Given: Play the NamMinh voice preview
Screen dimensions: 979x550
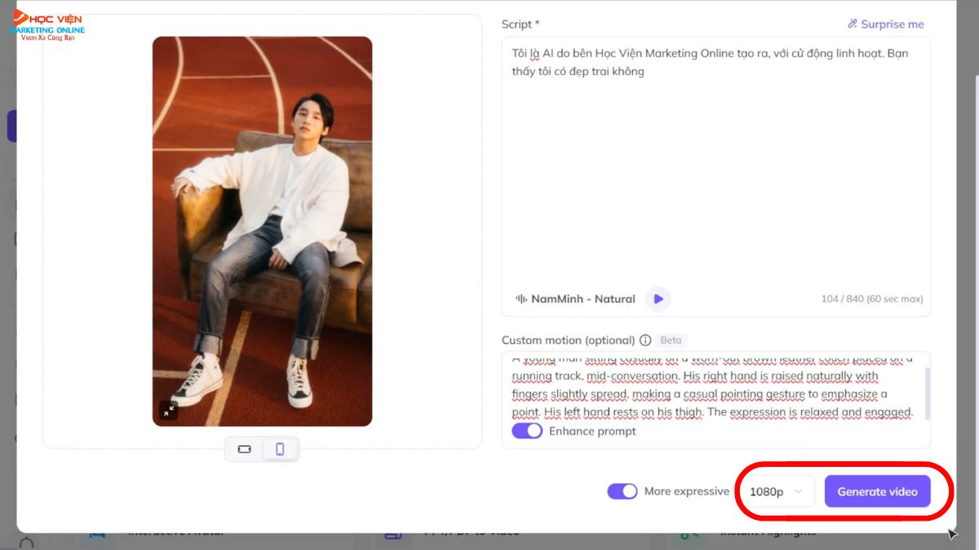Looking at the screenshot, I should click(x=658, y=299).
